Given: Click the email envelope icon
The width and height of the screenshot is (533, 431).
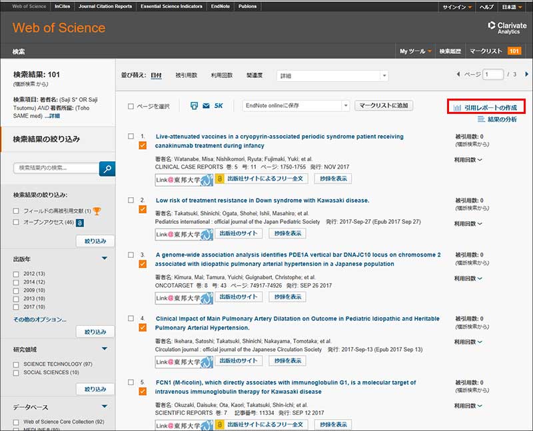Looking at the screenshot, I should coord(206,106).
